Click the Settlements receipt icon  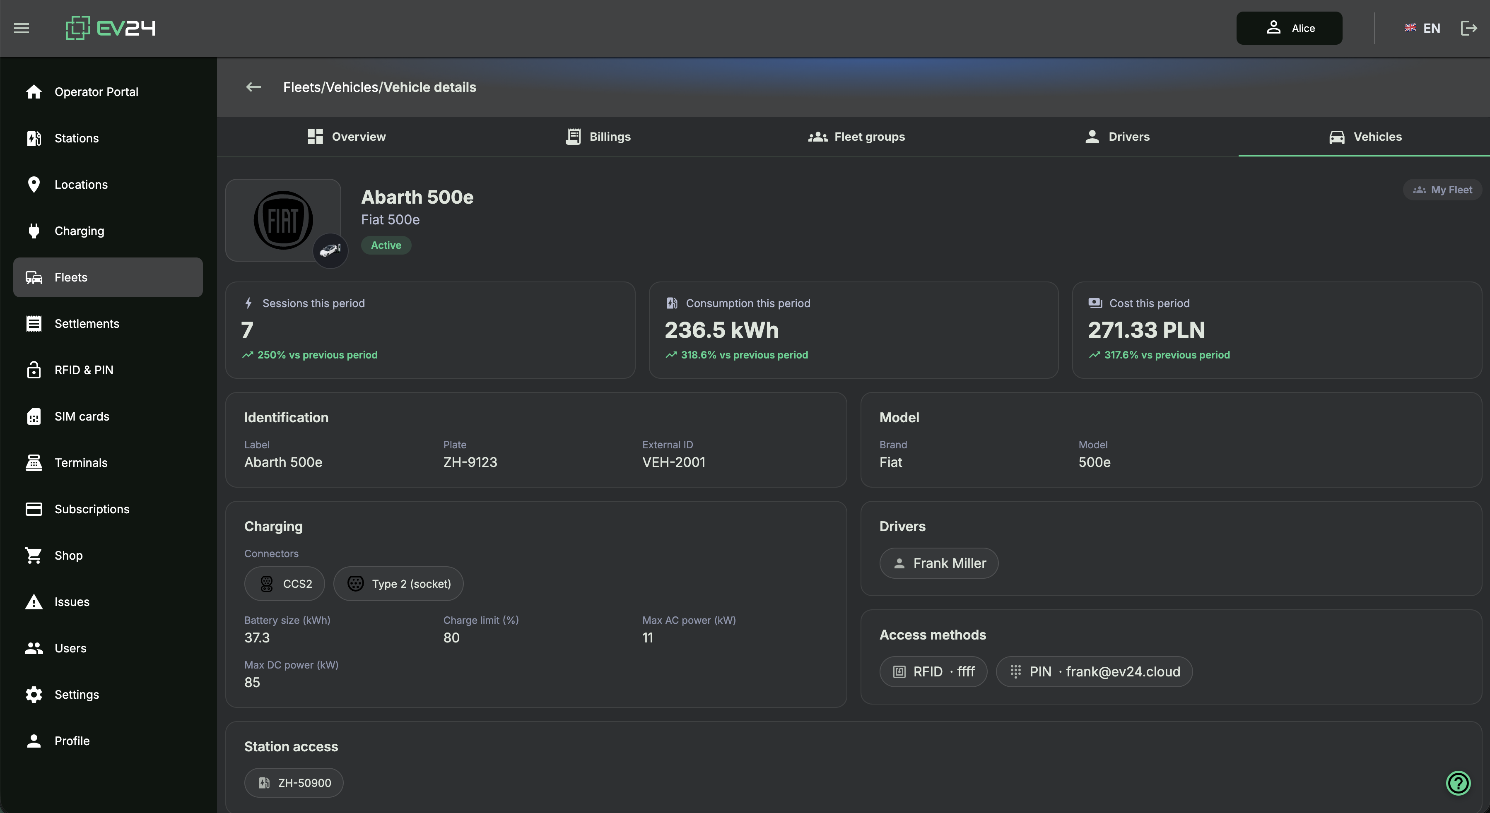pyautogui.click(x=34, y=324)
